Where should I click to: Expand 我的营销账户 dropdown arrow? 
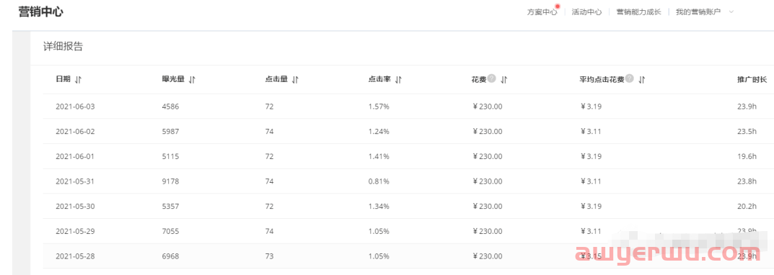tap(731, 12)
